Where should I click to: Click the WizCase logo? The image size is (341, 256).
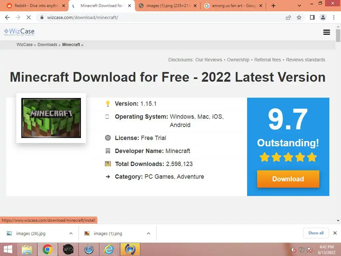coord(19,32)
